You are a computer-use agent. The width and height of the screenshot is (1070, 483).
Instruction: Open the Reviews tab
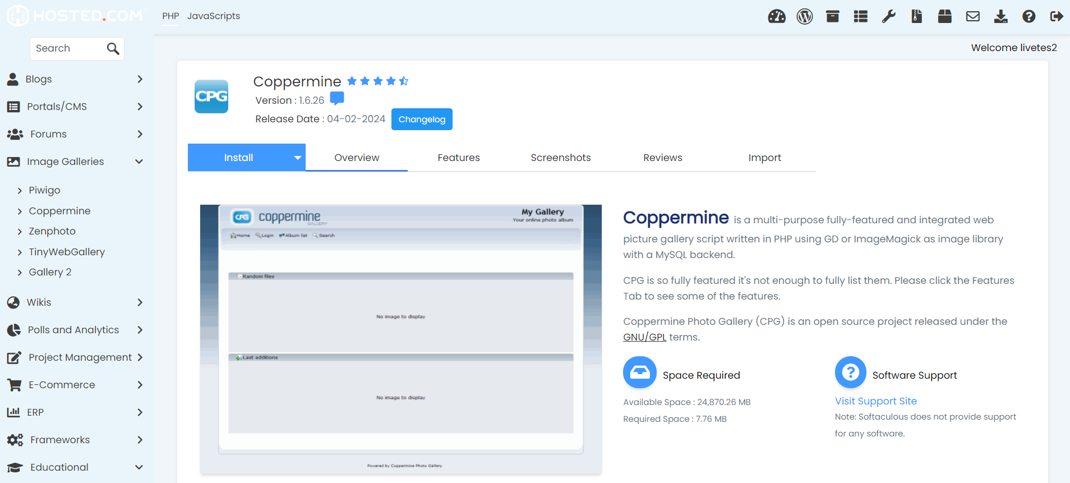[x=663, y=158]
